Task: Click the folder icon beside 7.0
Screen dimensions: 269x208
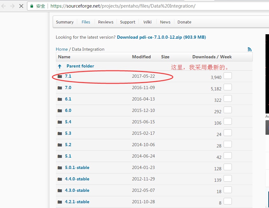Action: coord(60,88)
